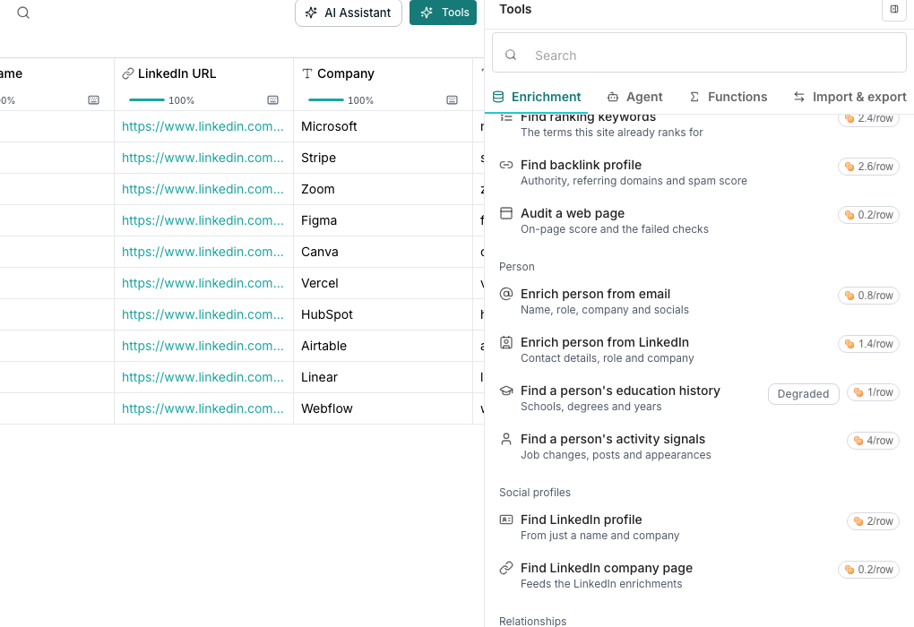Click the 2/row credit cost badge
This screenshot has height=627, width=914.
tap(873, 521)
